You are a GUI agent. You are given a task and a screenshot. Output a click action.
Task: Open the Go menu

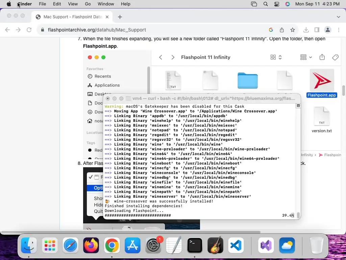88,4
